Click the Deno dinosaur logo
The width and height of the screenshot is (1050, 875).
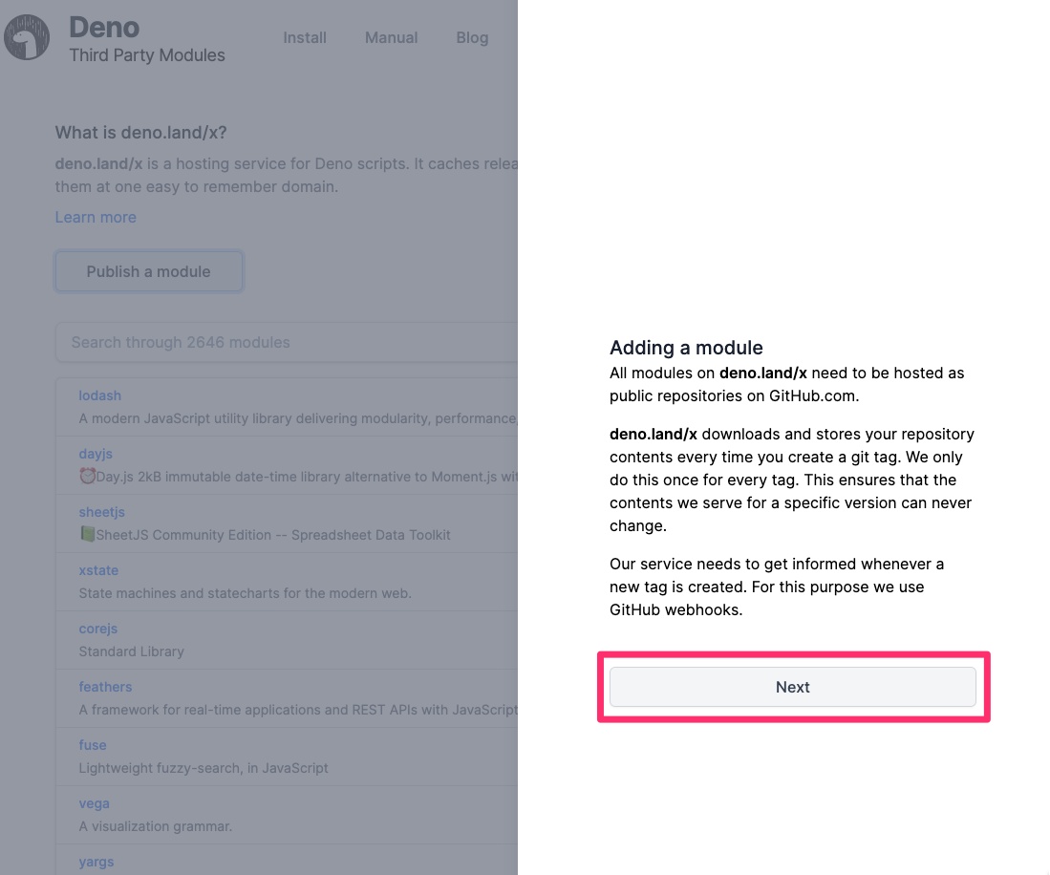pos(27,37)
